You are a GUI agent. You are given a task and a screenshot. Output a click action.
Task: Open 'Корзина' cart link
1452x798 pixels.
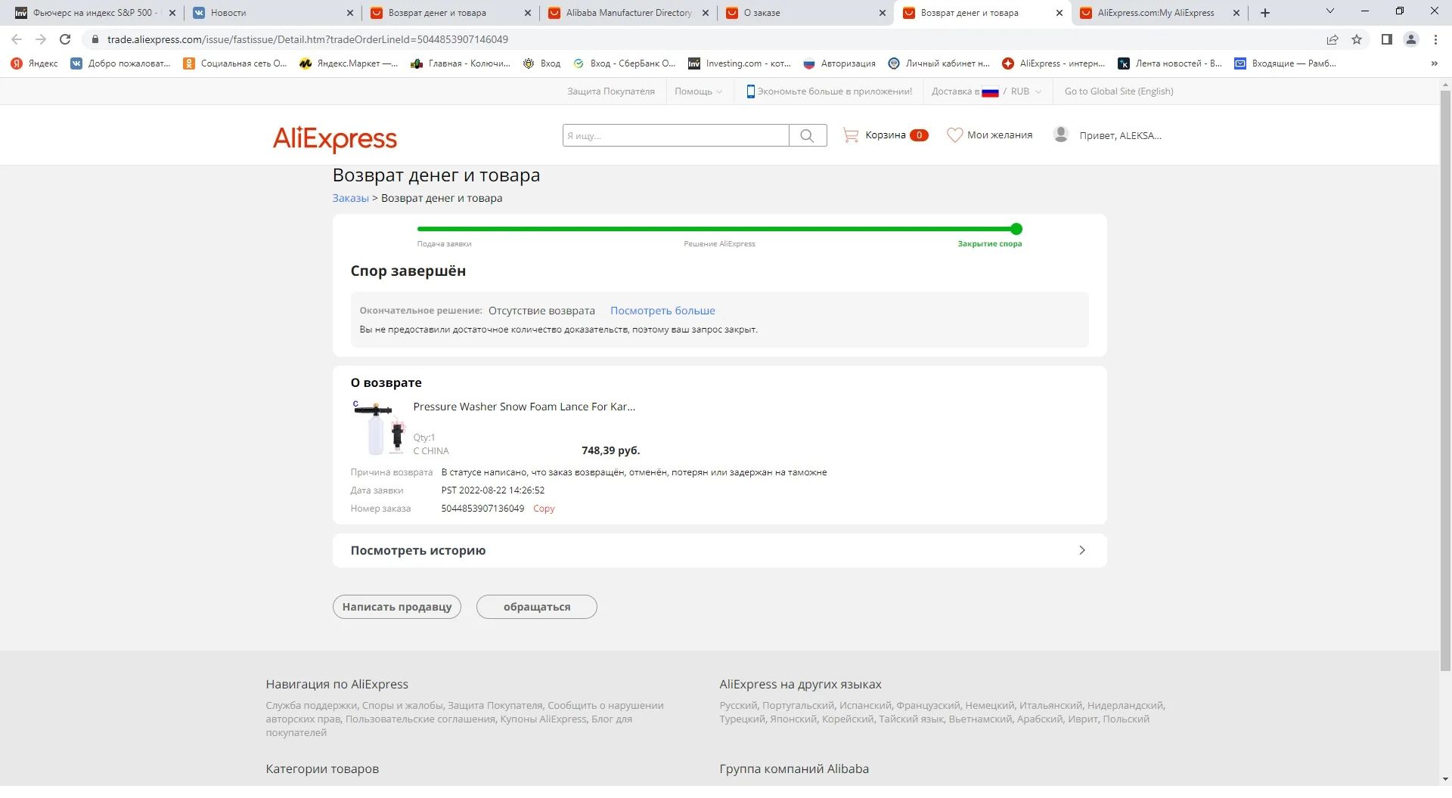tap(886, 135)
